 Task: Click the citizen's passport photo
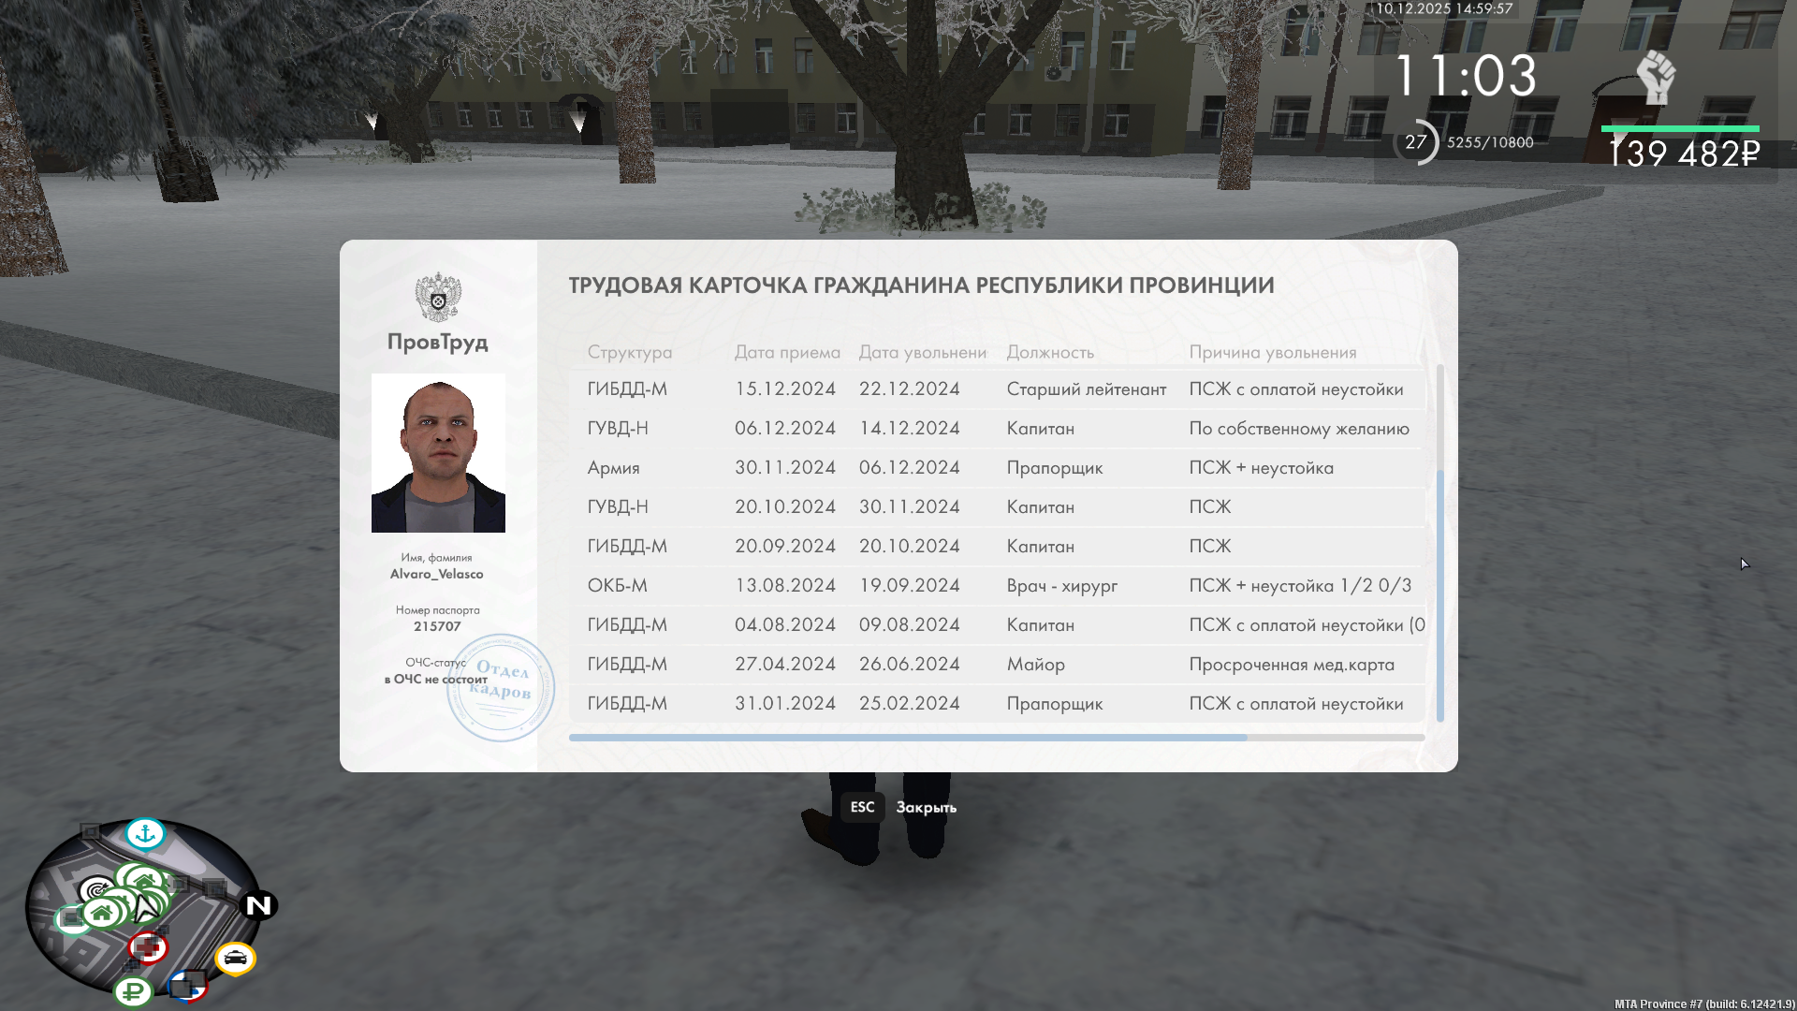click(438, 453)
